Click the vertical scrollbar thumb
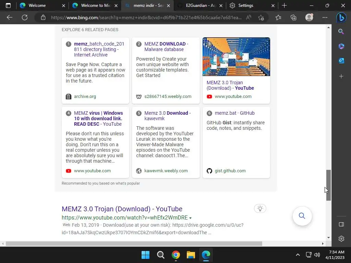This screenshot has width=351, height=263. click(328, 185)
